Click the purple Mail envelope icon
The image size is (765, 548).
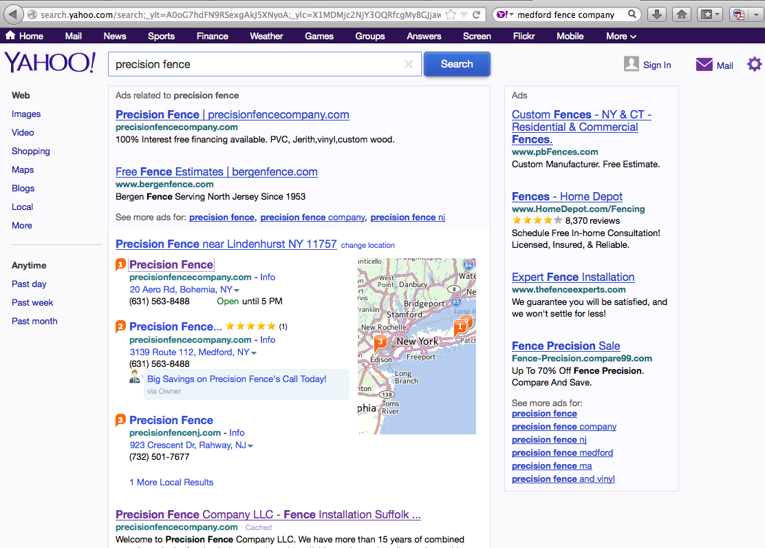[x=704, y=65]
